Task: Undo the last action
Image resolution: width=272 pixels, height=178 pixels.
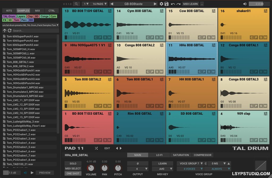Action: tap(173, 4)
